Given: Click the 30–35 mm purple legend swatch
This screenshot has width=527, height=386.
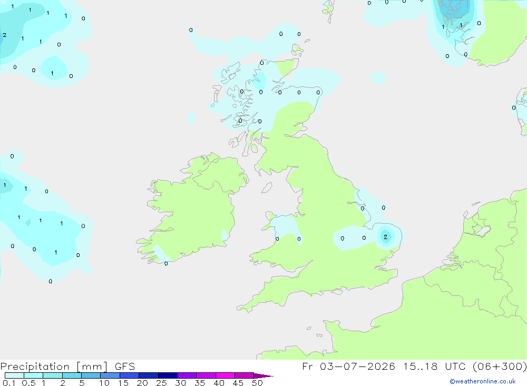Looking at the screenshot, I should (187, 375).
